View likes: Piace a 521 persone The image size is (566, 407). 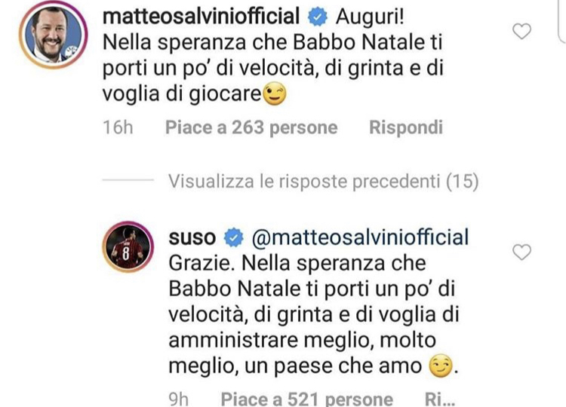click(x=307, y=399)
